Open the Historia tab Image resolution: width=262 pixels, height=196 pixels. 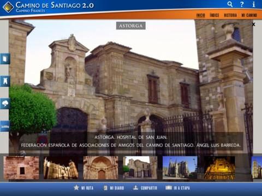click(x=230, y=15)
